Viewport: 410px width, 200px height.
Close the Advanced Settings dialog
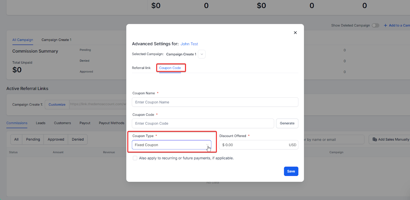coord(295,33)
